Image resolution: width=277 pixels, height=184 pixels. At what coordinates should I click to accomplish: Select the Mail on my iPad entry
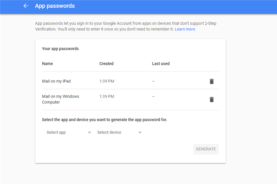click(57, 81)
